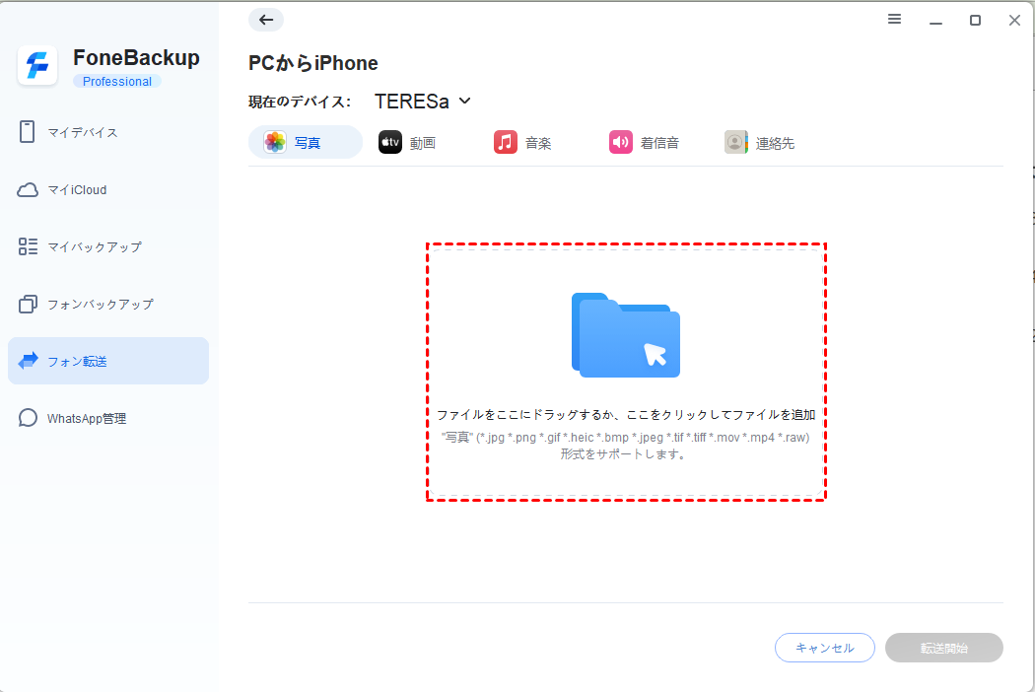Open マイデバイス in the sidebar
This screenshot has height=692, width=1035.
click(108, 132)
